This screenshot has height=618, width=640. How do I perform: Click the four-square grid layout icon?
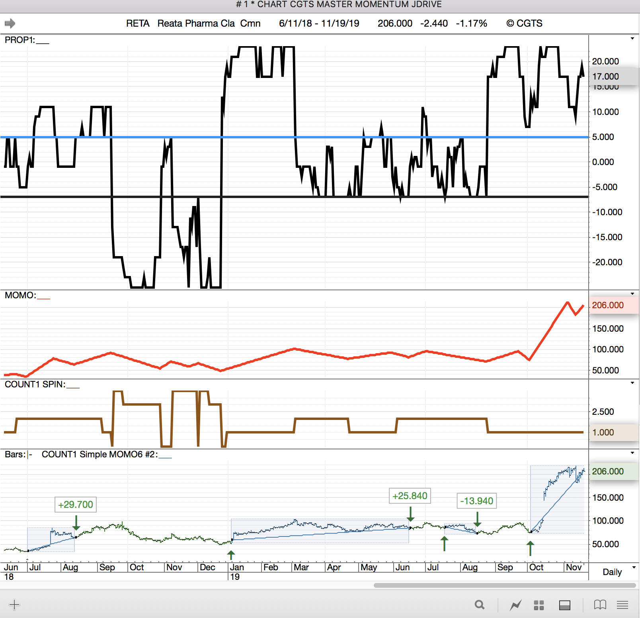[x=539, y=605]
